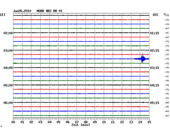Click the 02 minute axis label
This screenshot has width=170, height=129.
(x=31, y=122)
